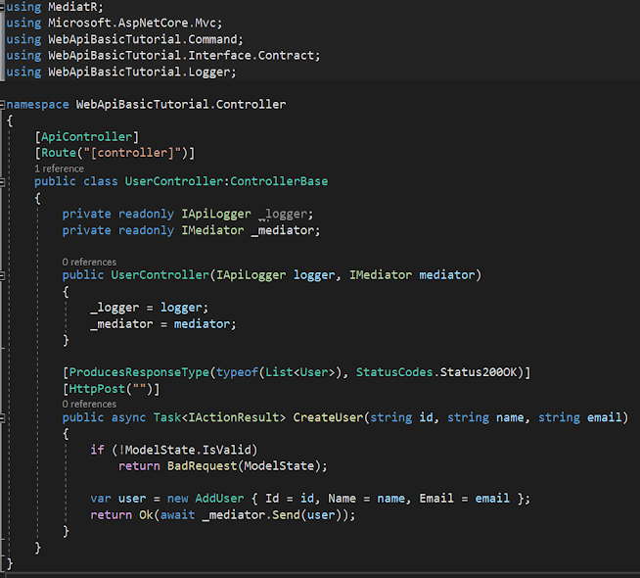This screenshot has width=640, height=578.
Task: Click the HttpPost attribute
Action: [97, 389]
